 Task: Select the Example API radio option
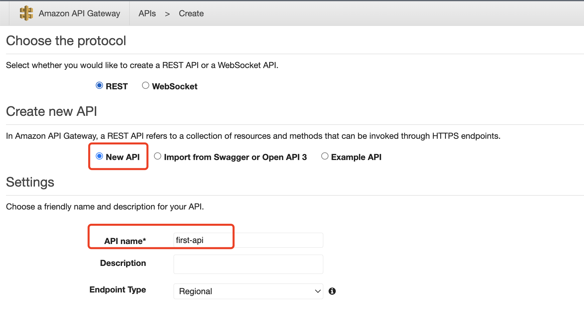325,156
